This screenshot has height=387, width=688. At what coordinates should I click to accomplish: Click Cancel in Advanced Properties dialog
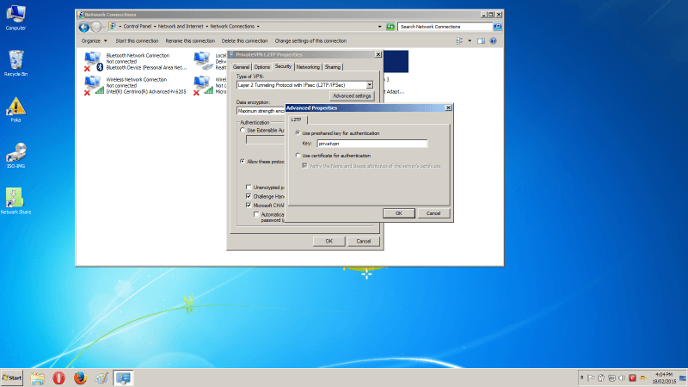tap(433, 212)
